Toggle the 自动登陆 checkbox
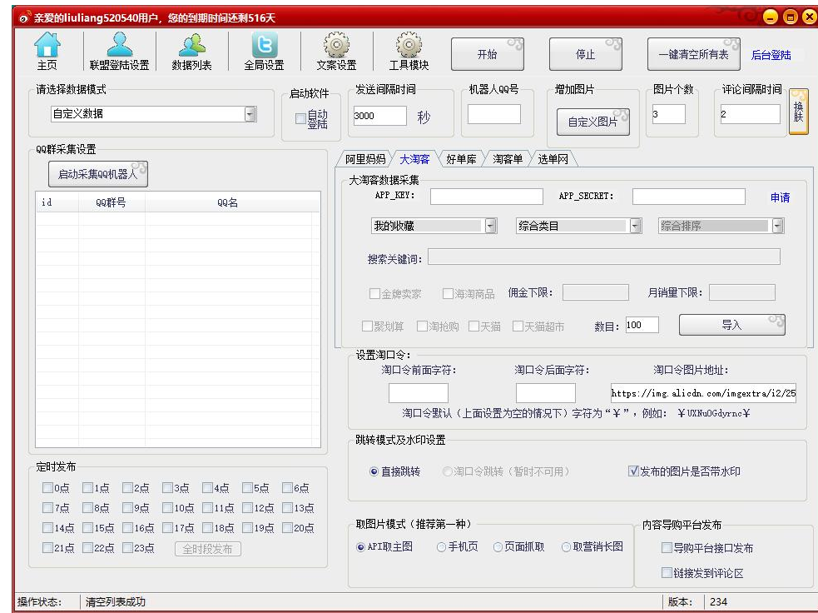This screenshot has width=818, height=613. pos(300,118)
